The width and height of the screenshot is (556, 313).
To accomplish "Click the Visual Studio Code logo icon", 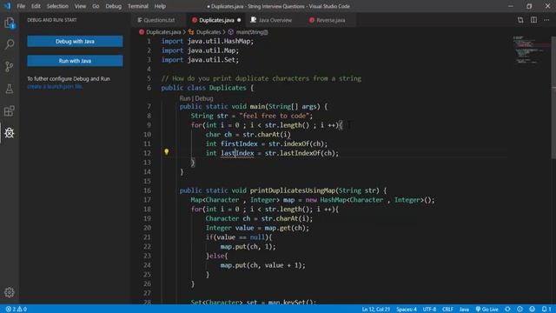I will click(7, 6).
